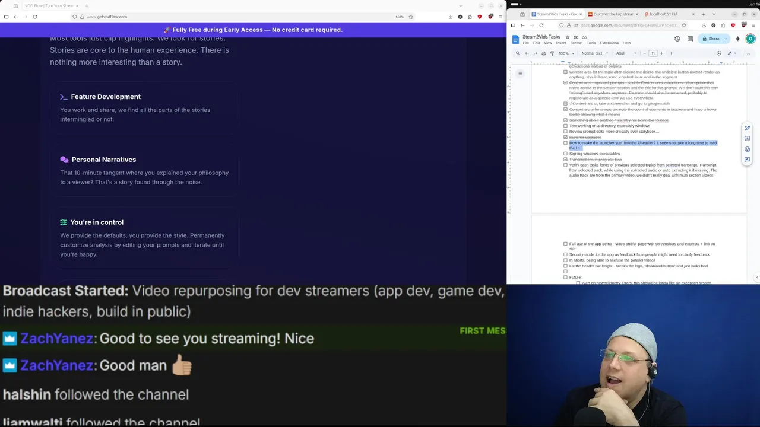Check 'Full use of the app demo' checkbox
The height and width of the screenshot is (427, 760).
[x=565, y=244]
